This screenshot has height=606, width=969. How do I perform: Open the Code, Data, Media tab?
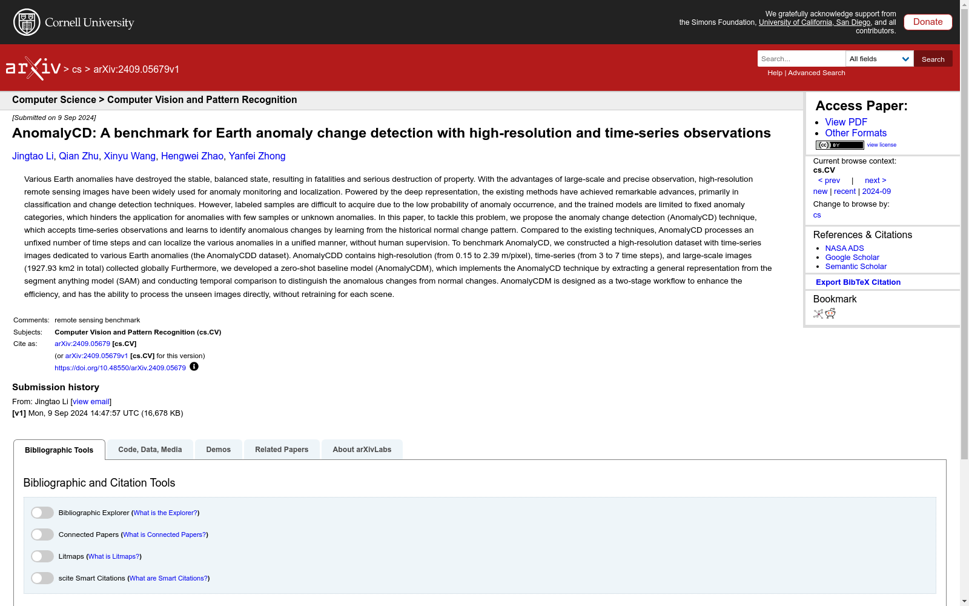click(150, 450)
